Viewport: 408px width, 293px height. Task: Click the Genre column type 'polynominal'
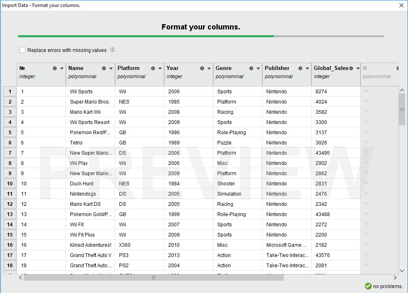pos(230,77)
